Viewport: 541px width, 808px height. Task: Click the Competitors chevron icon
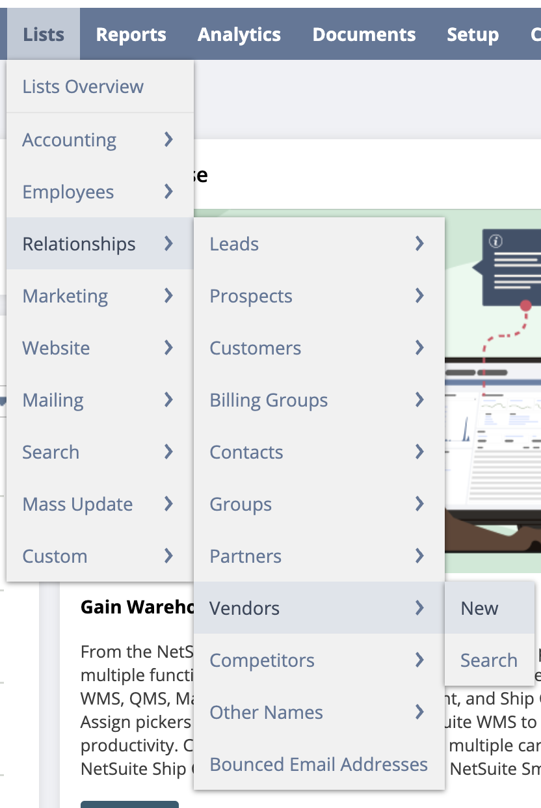click(x=419, y=660)
